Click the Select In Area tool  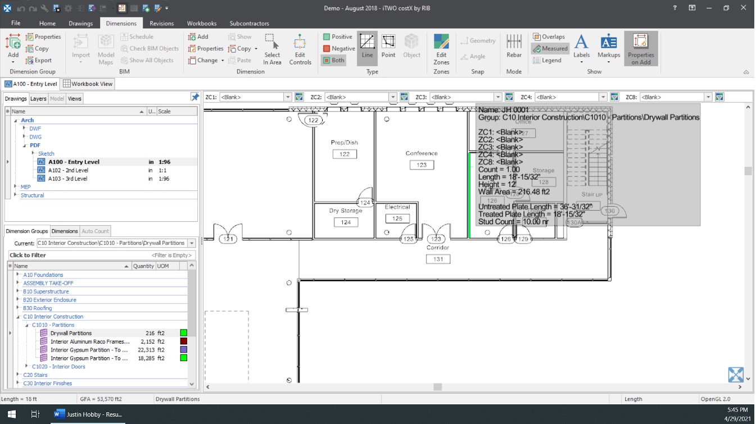(x=272, y=49)
